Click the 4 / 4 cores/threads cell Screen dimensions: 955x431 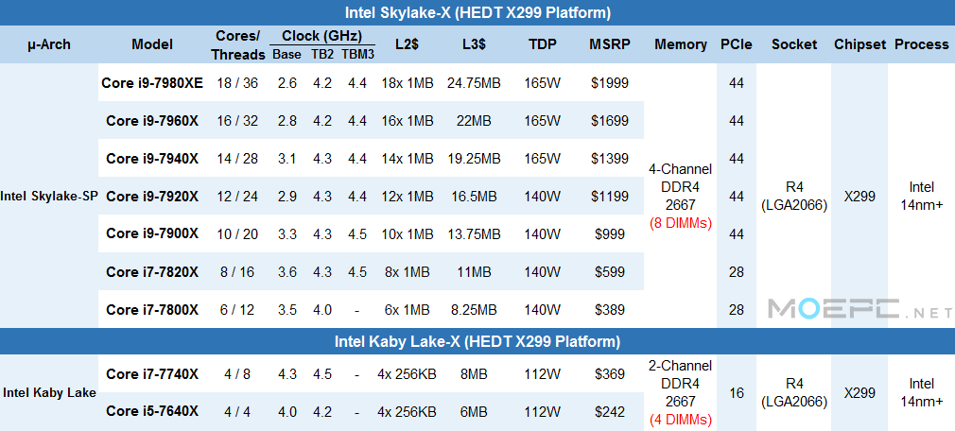pyautogui.click(x=237, y=411)
